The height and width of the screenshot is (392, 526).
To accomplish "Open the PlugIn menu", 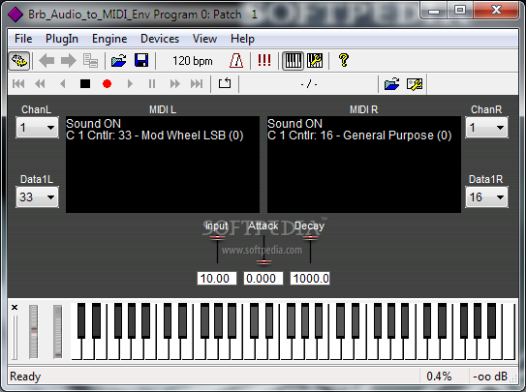I will point(62,39).
